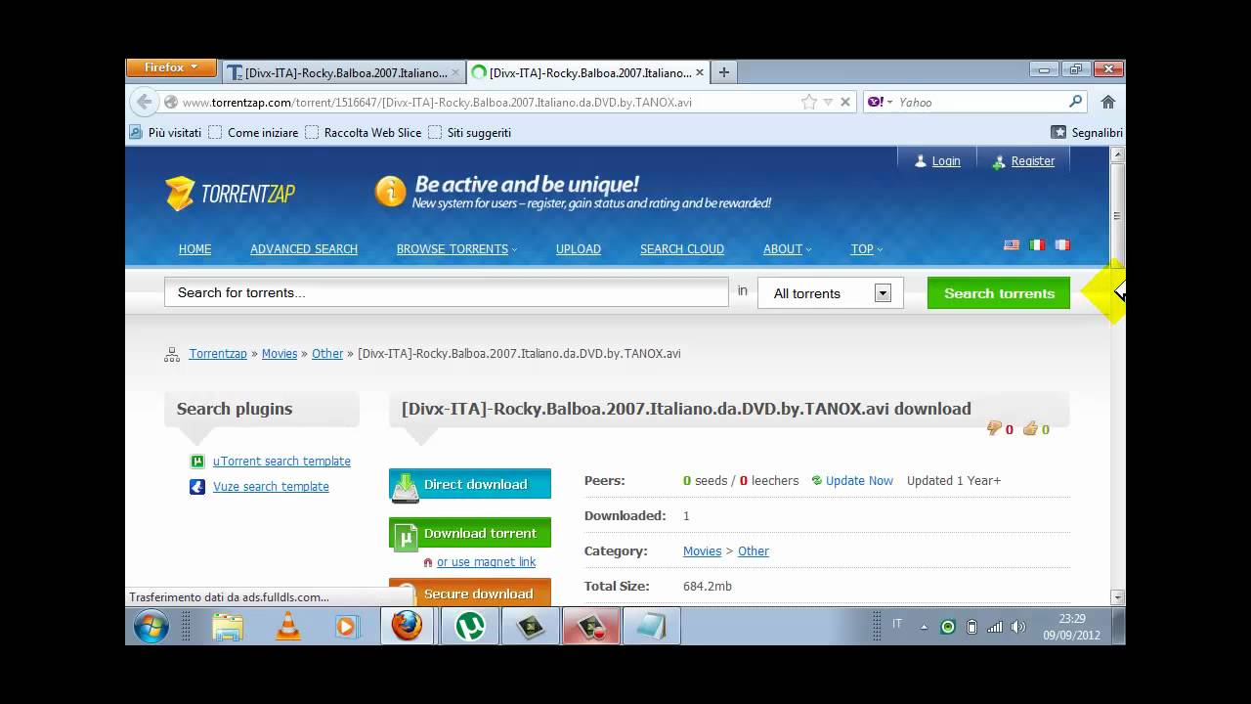Click the volume speaker tray icon

click(x=1017, y=627)
